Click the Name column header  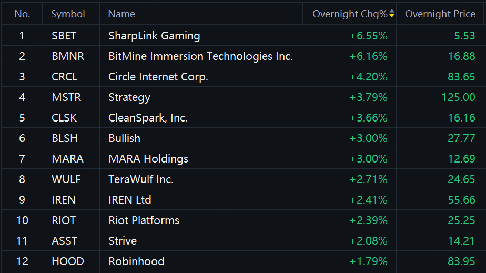(121, 14)
